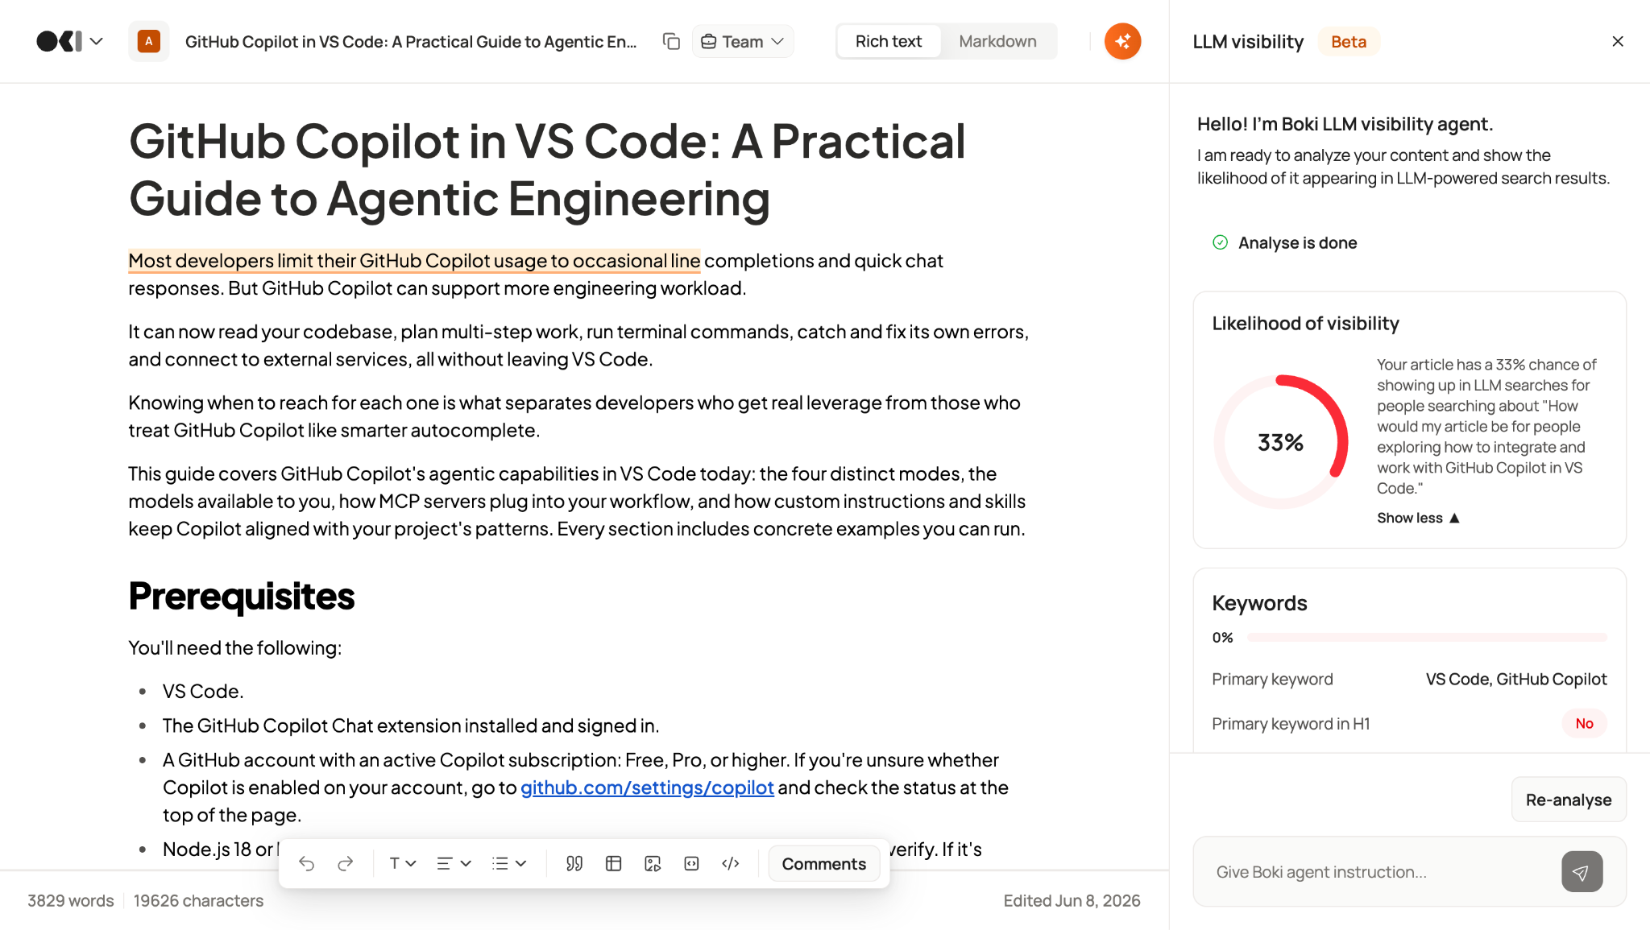Collapse the description with Show less
The height and width of the screenshot is (930, 1650).
1418,518
